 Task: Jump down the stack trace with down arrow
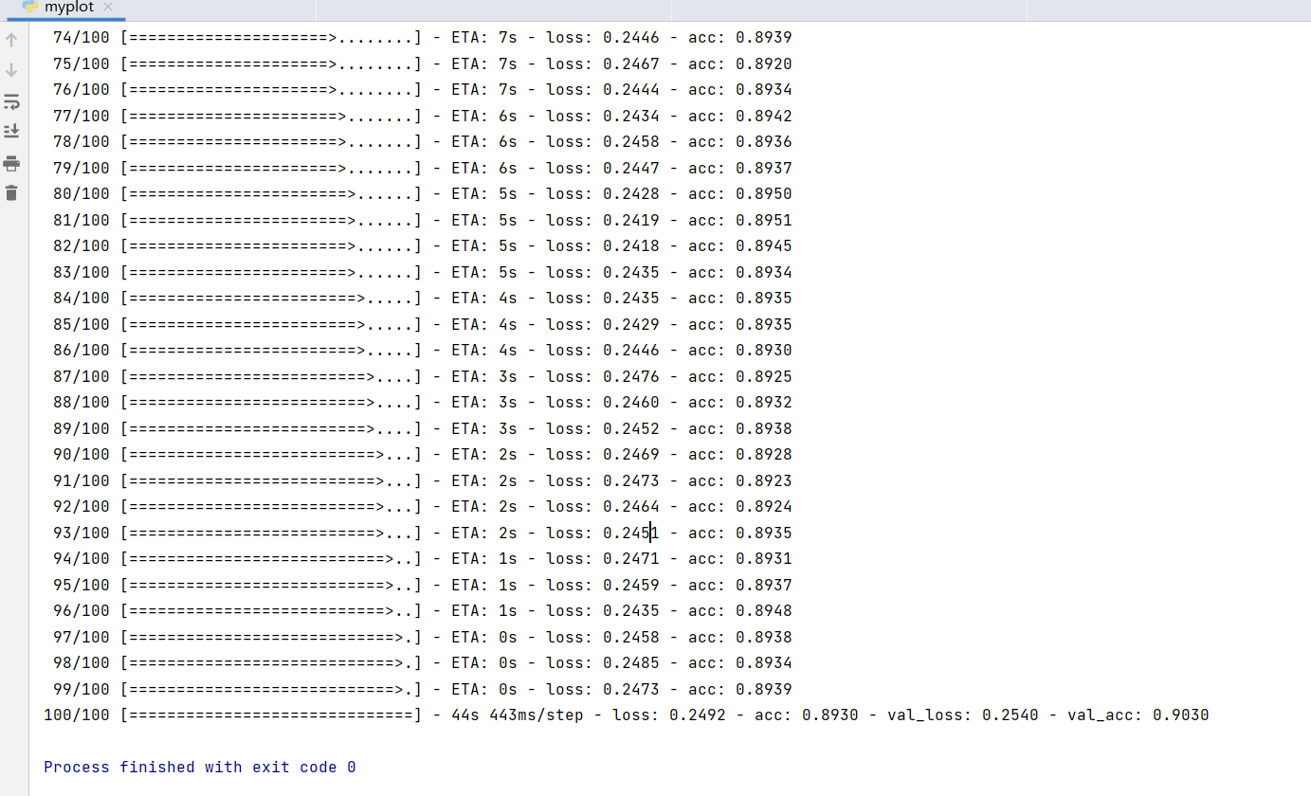click(x=11, y=70)
